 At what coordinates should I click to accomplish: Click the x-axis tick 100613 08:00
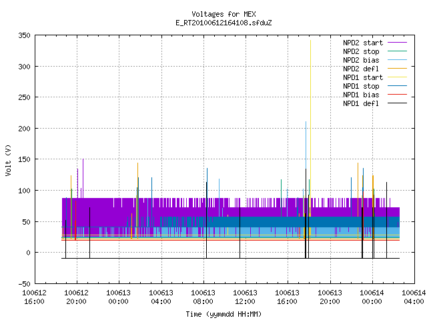click(203, 297)
